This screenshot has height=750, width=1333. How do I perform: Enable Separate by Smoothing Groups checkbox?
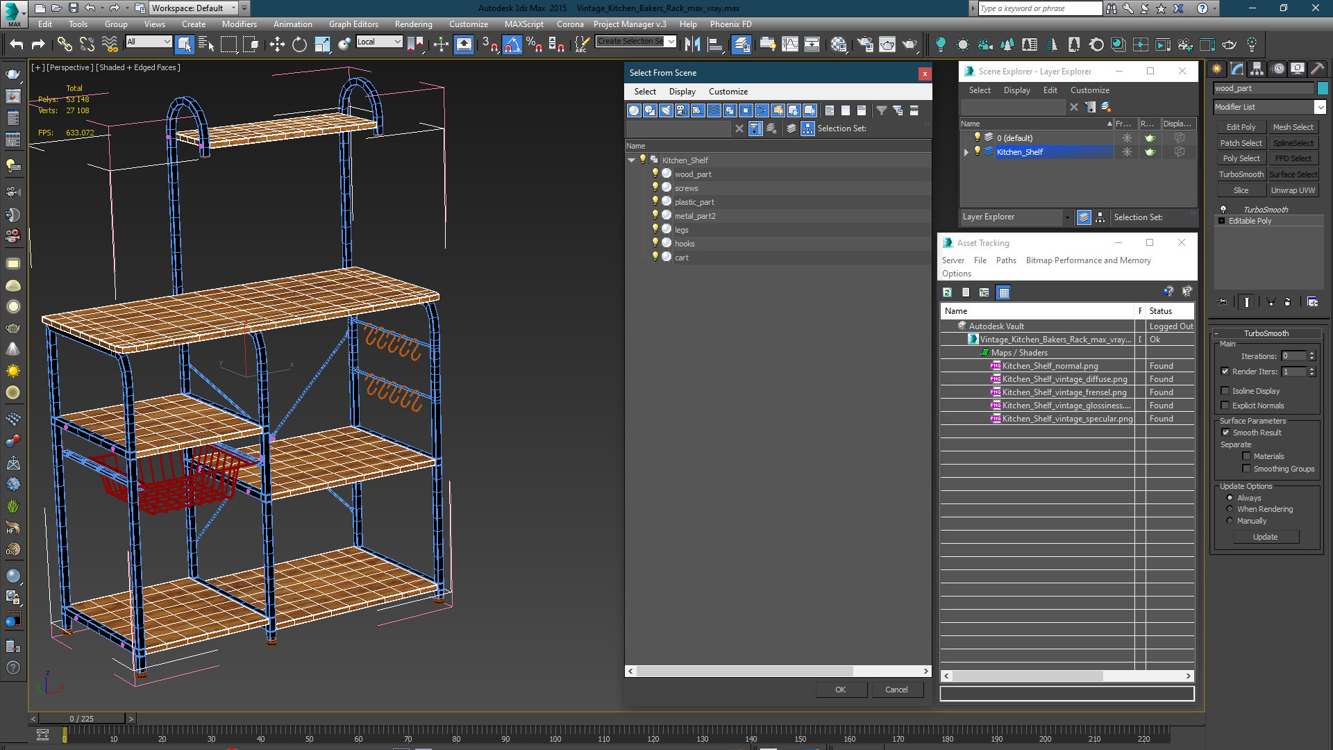1246,469
